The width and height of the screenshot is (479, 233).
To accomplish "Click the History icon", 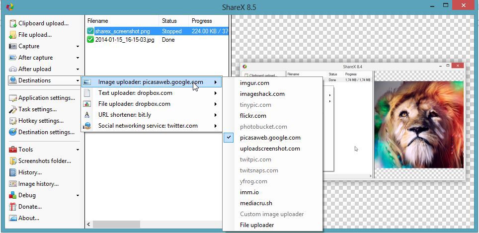I will pos(13,172).
